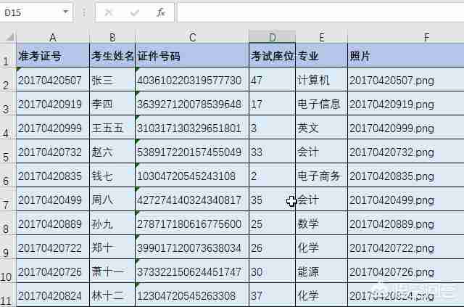Click inside the formula bar input
This screenshot has height=307, width=464.
coord(319,12)
